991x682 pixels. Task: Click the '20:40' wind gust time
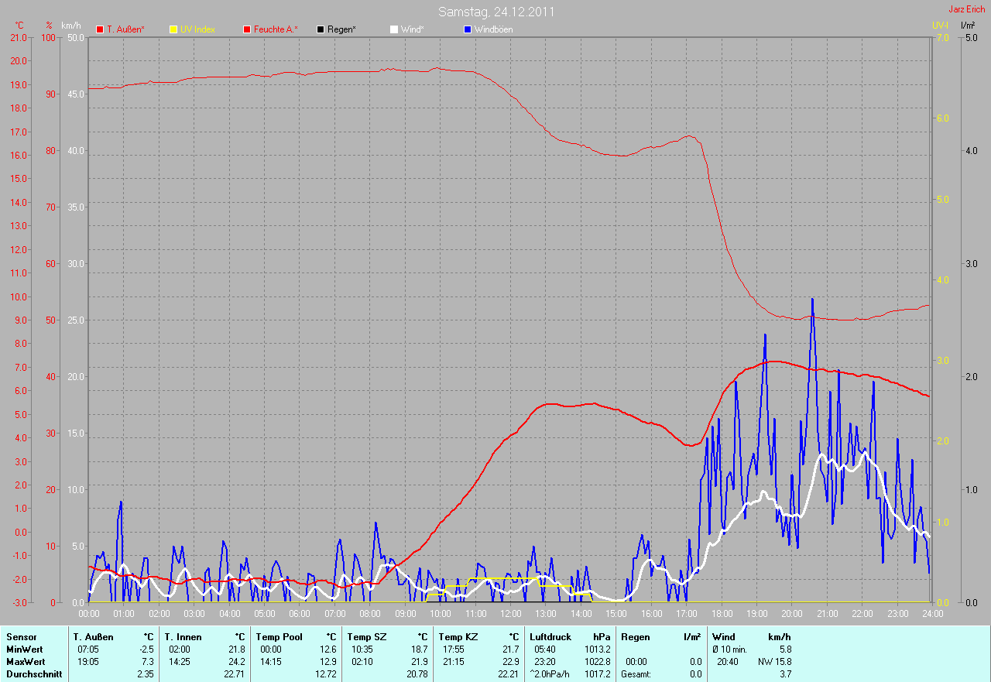726,662
